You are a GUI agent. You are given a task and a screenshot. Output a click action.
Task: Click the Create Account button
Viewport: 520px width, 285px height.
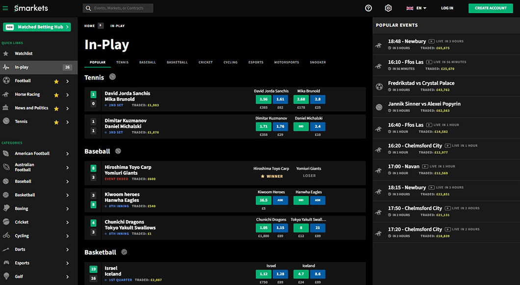point(491,8)
